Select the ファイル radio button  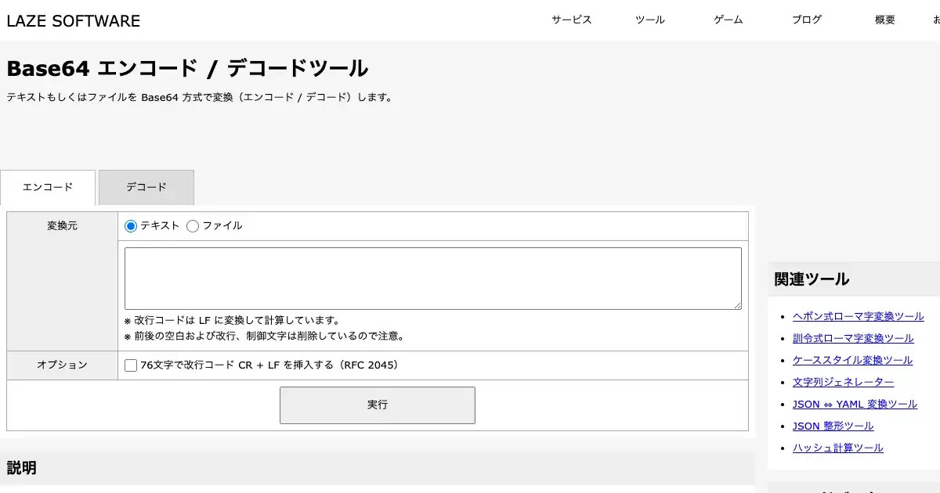click(x=193, y=226)
